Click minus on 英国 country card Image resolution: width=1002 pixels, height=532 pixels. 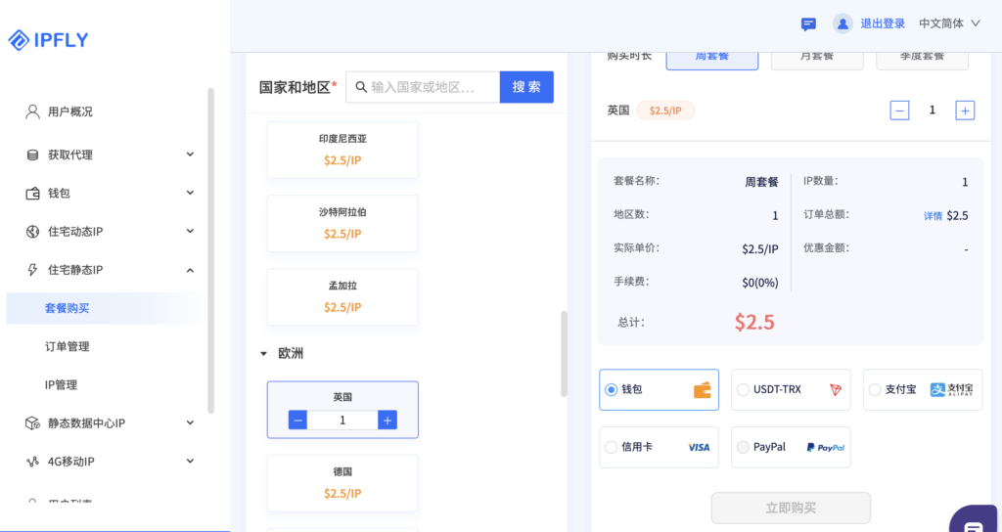(297, 421)
